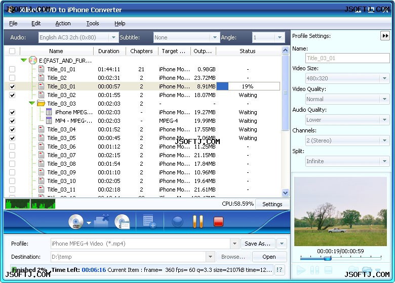Click the file icon beside Title_01_01
This screenshot has height=283, width=395.
[42, 69]
